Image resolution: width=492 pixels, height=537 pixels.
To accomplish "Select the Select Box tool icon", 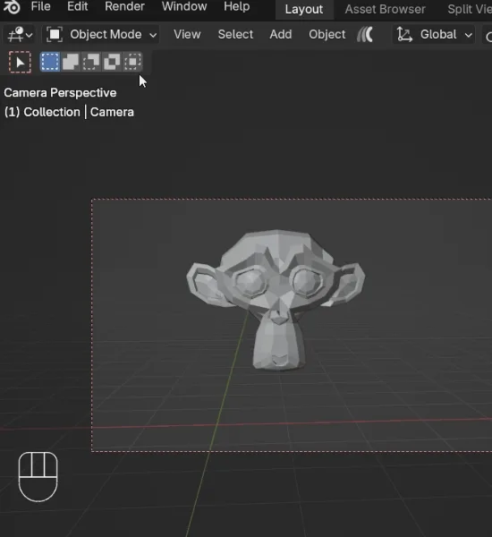I will (x=20, y=63).
